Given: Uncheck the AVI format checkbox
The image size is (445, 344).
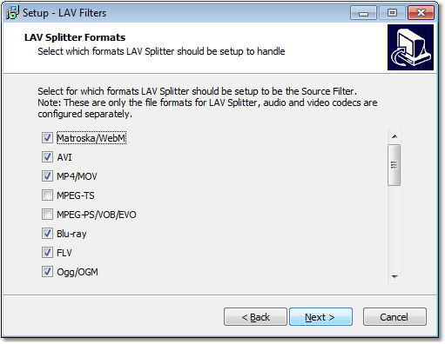Looking at the screenshot, I should tap(47, 157).
